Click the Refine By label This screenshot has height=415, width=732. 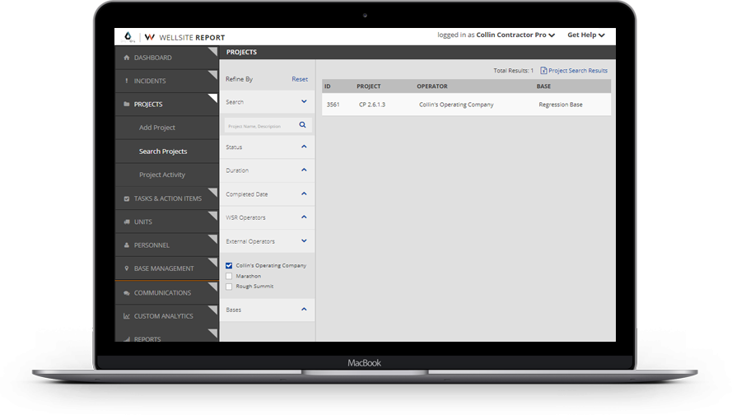click(239, 79)
